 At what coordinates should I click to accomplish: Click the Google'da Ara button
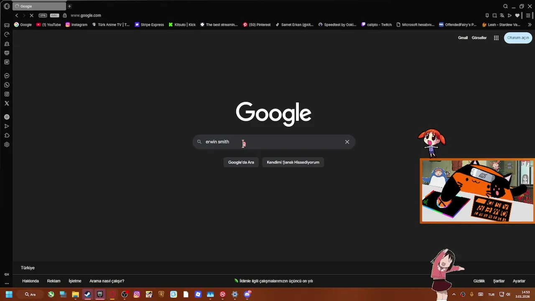[x=241, y=162]
